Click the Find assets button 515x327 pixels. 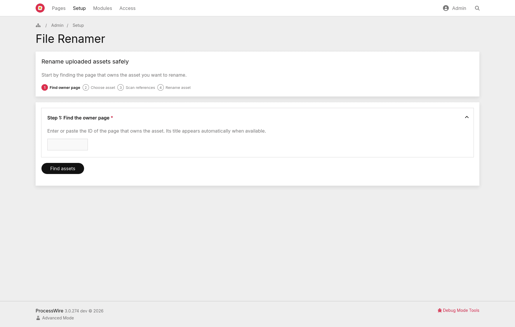[x=63, y=168]
